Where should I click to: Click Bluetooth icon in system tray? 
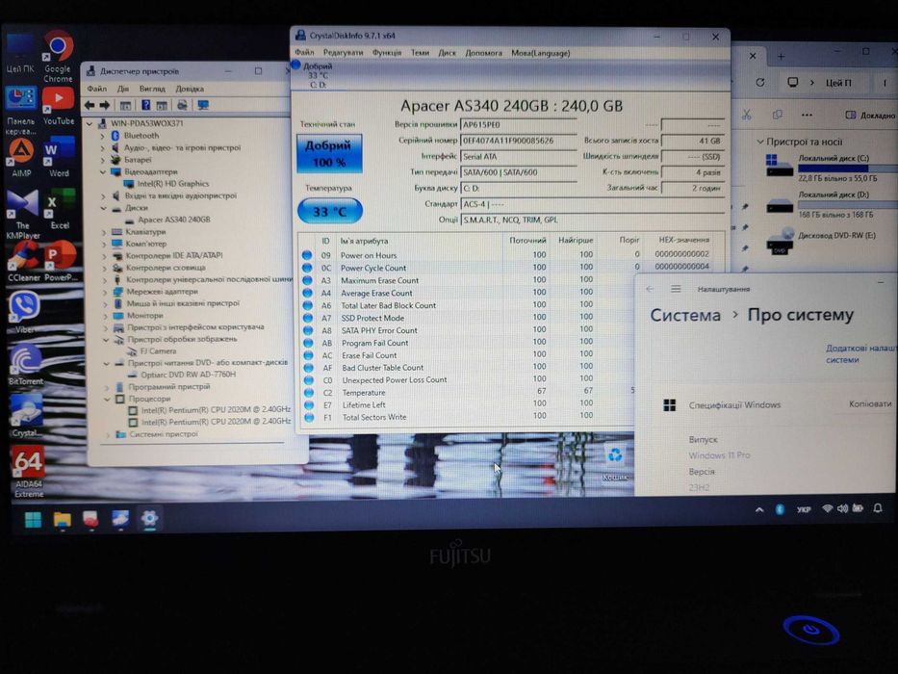pos(780,509)
